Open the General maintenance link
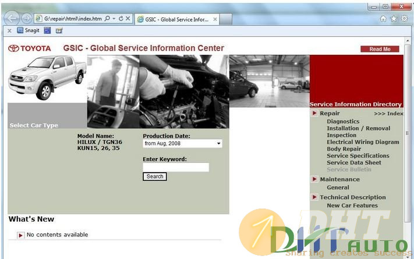Viewport: 414px width, 259px height. 338,188
